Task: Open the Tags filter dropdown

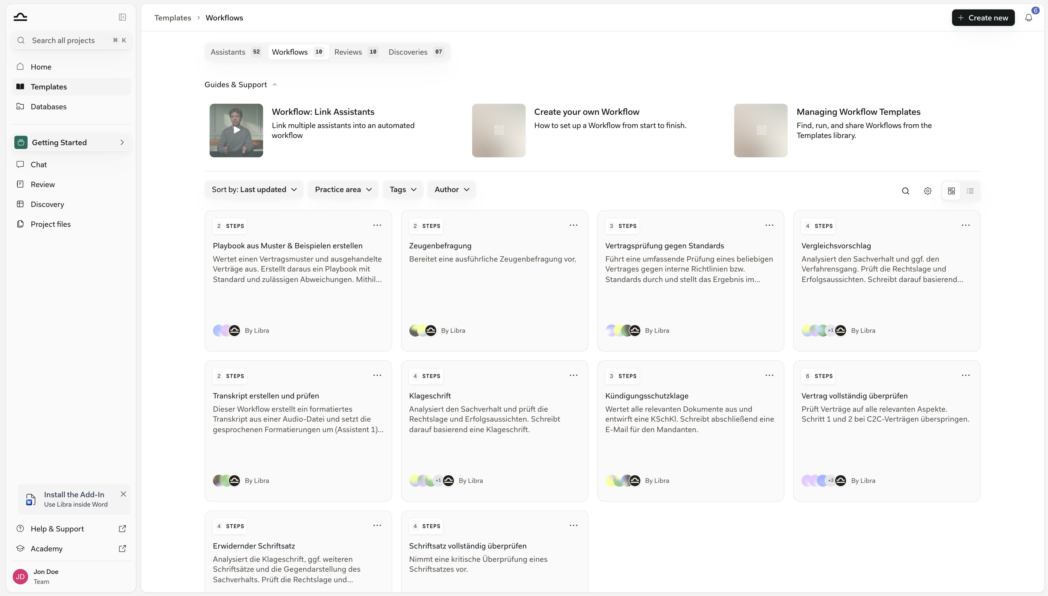Action: [x=403, y=190]
